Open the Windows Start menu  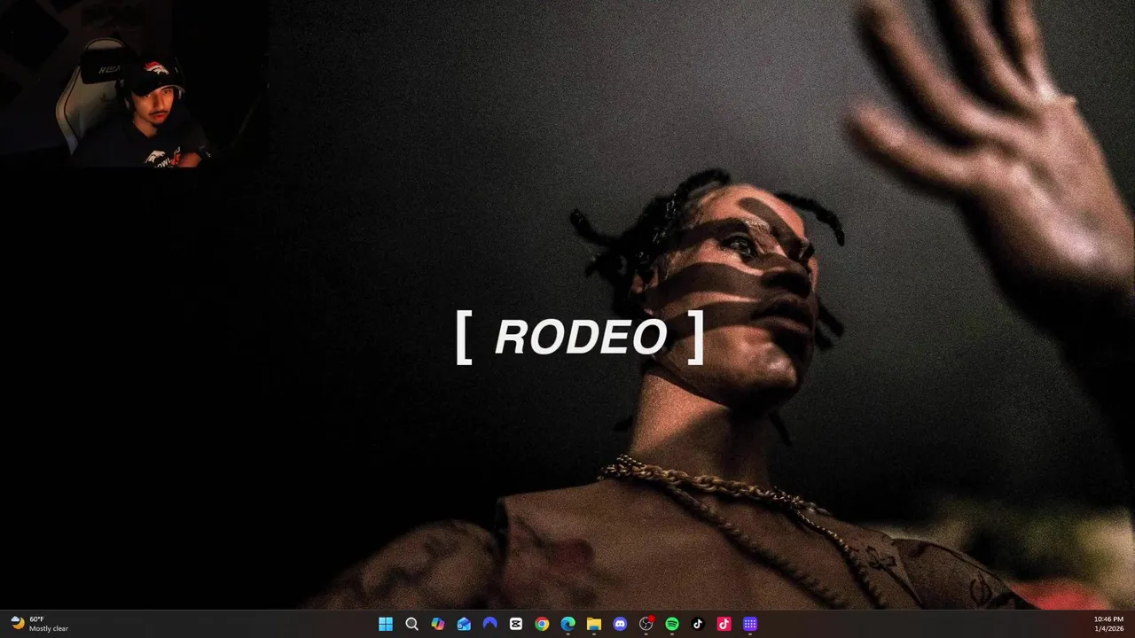386,624
